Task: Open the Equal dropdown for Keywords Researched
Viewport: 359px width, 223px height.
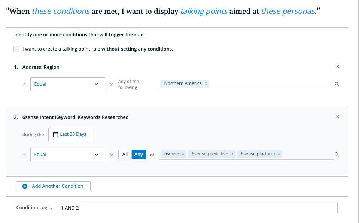Action: 68,155
